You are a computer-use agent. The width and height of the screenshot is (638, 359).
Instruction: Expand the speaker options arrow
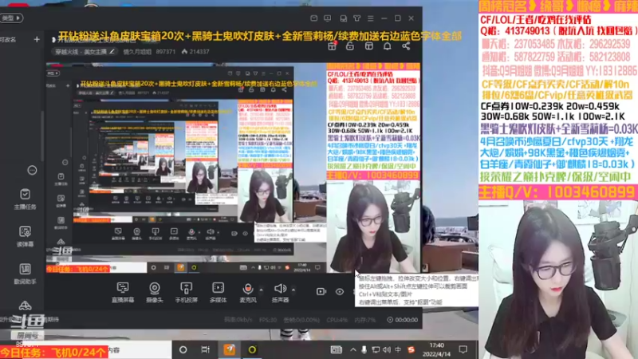pyautogui.click(x=293, y=290)
